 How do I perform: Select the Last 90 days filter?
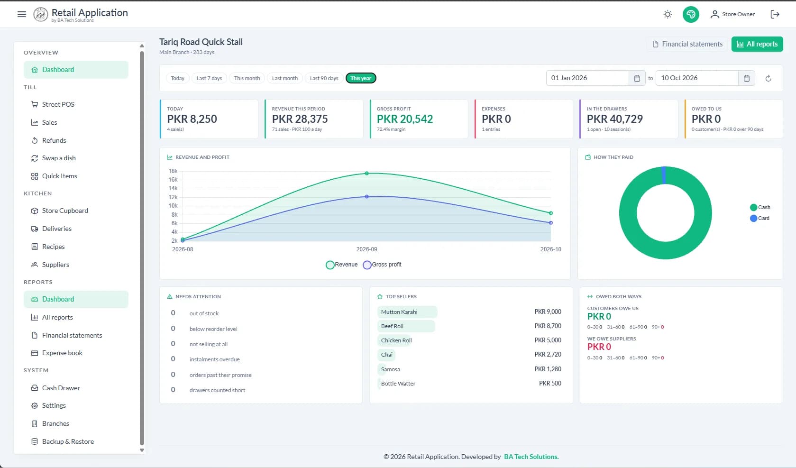(324, 78)
